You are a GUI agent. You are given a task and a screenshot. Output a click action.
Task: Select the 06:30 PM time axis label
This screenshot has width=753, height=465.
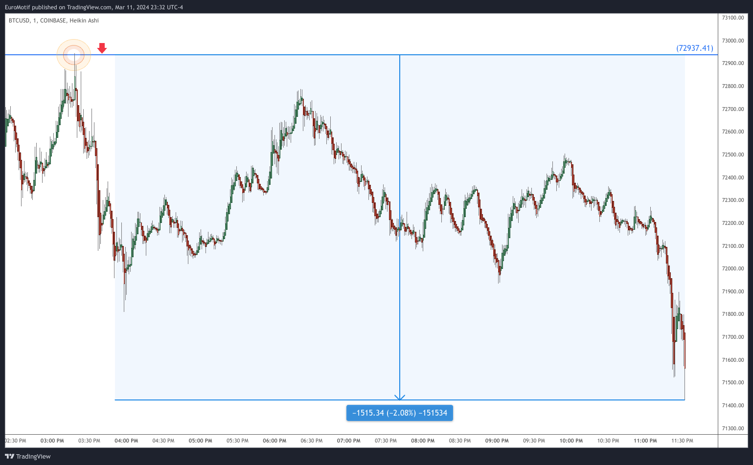tap(312, 441)
